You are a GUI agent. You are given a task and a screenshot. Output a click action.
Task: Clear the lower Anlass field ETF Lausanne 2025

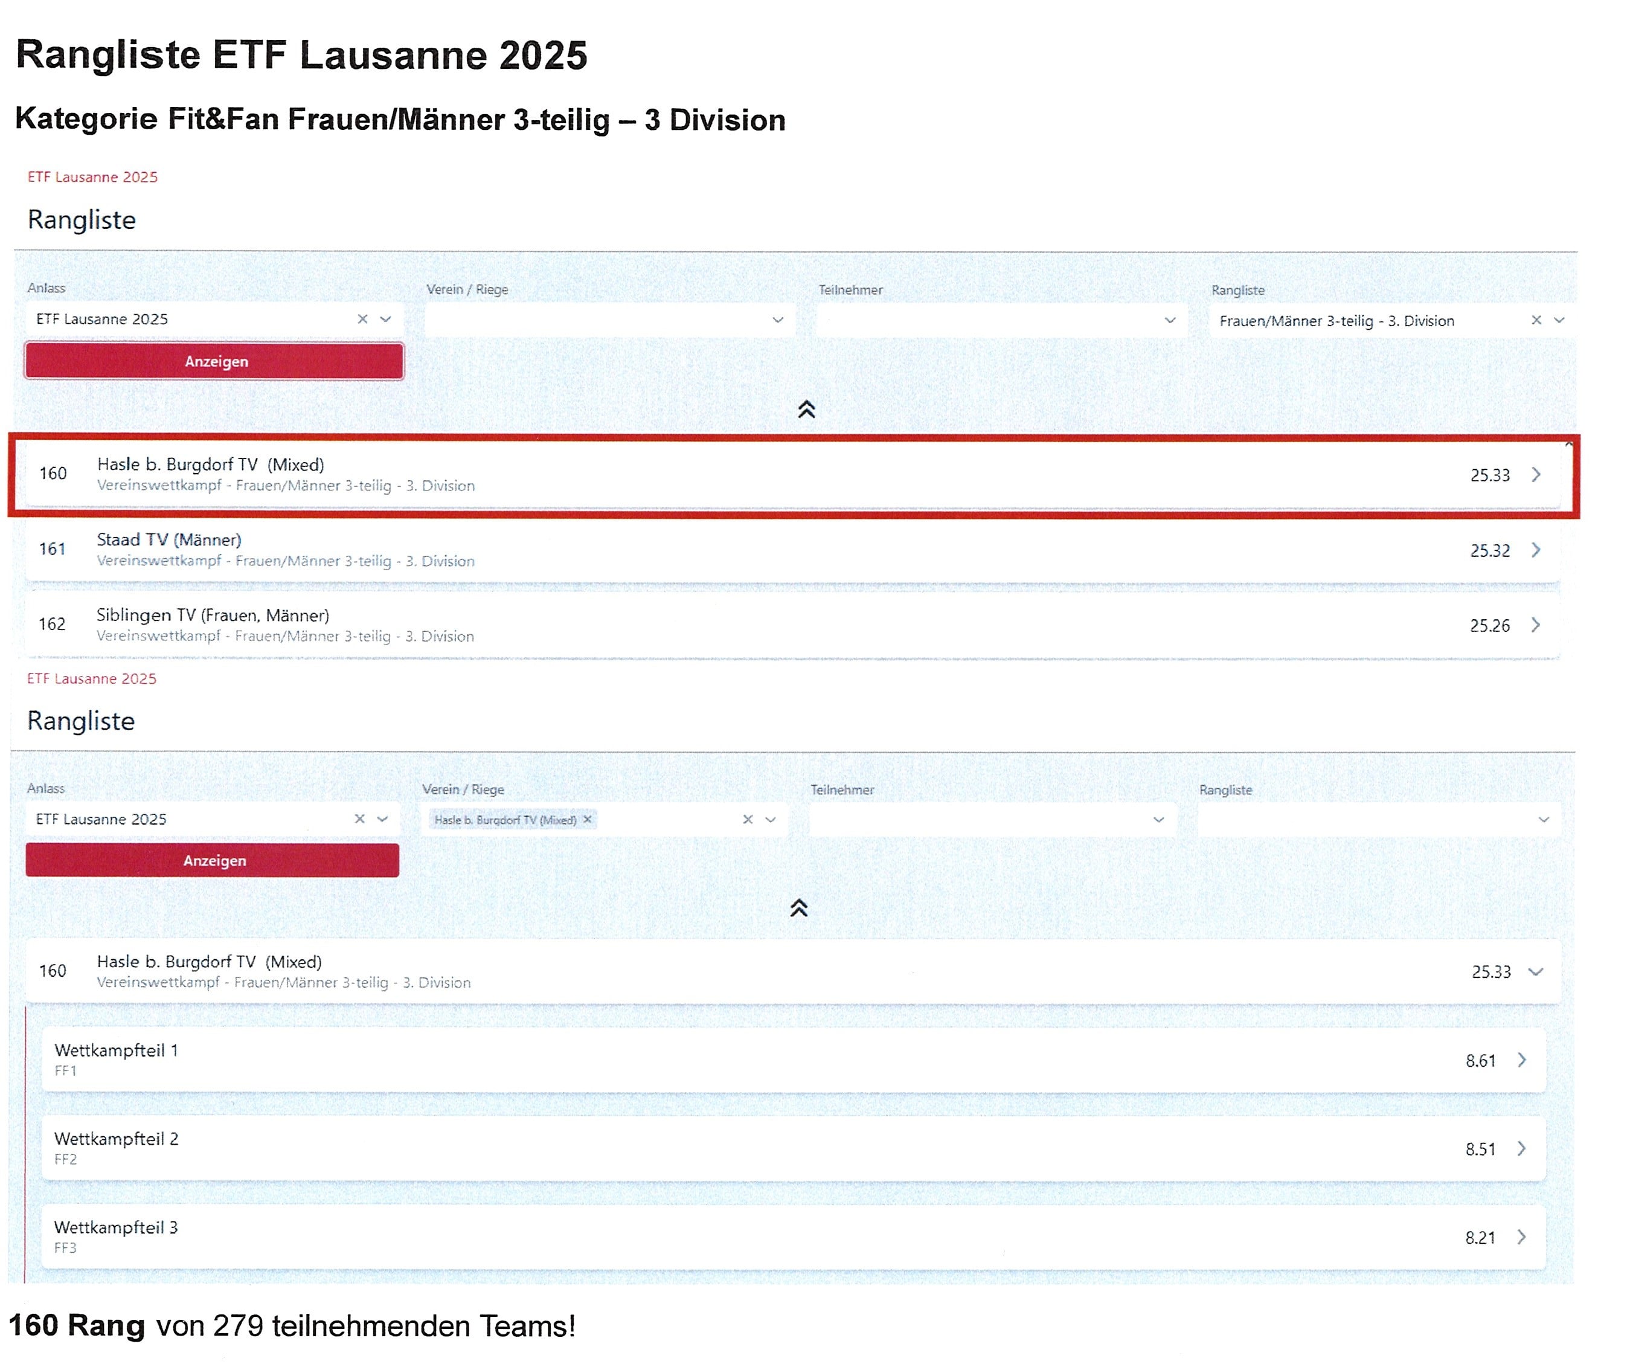click(359, 819)
